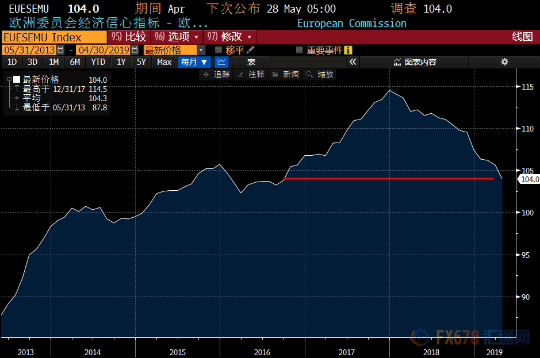540x358 pixels.
Task: Click the 追踪 crosshair tool
Action: [217, 74]
